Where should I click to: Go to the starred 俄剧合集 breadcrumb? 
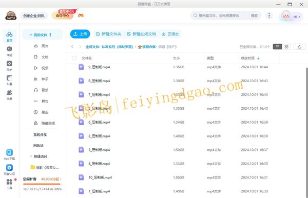147,47
